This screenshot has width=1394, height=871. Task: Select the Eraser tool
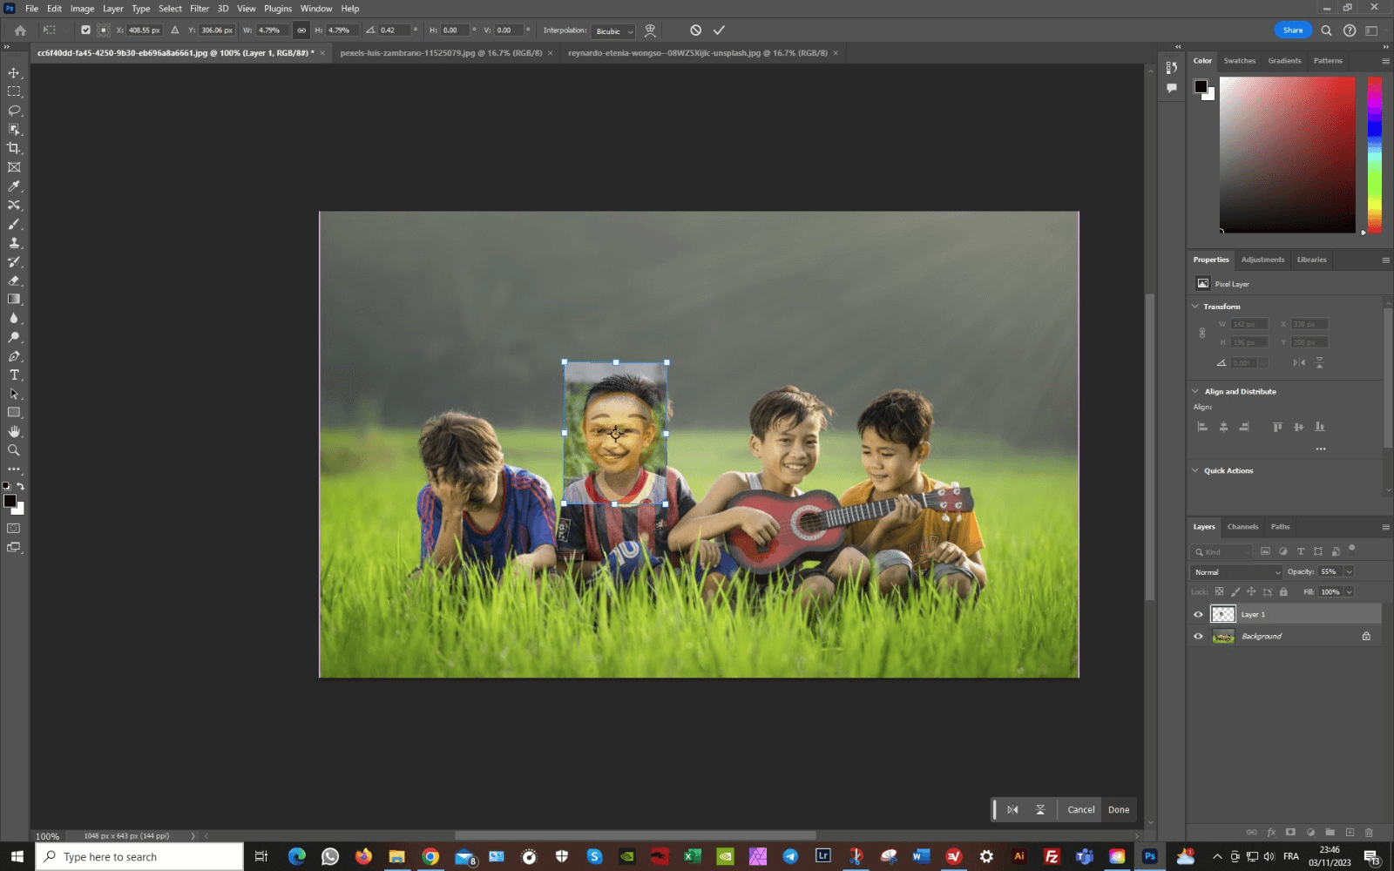(14, 280)
